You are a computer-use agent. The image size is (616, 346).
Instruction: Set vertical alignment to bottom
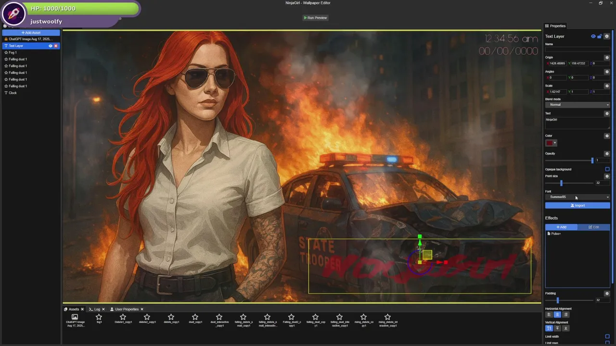565,328
